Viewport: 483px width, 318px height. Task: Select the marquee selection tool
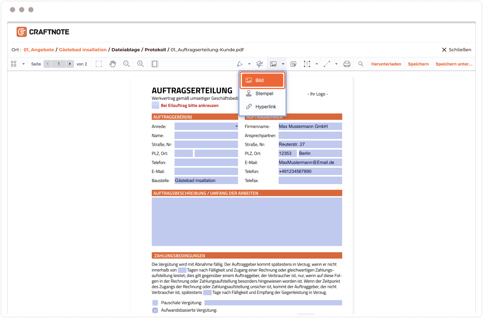click(x=99, y=64)
